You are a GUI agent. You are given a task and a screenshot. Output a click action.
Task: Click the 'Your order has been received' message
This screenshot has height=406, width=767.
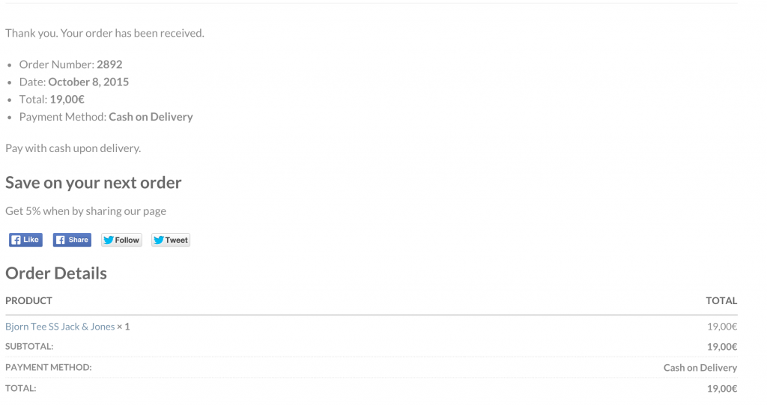(105, 33)
